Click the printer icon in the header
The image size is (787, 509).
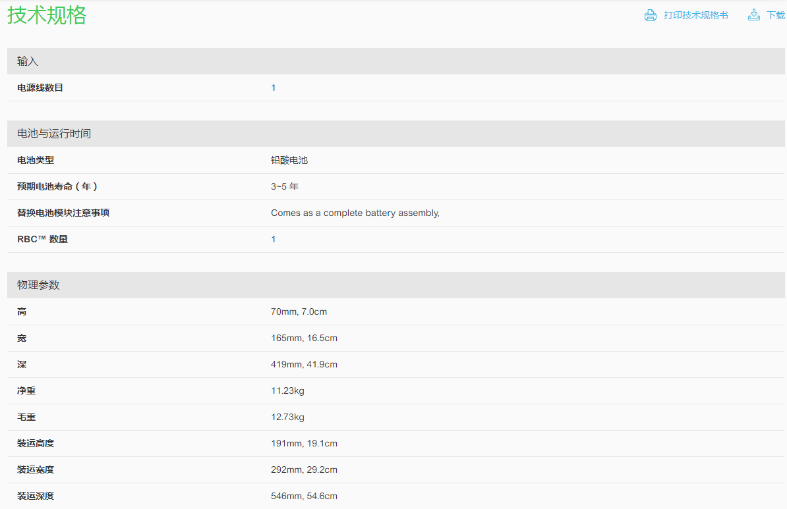click(x=650, y=15)
